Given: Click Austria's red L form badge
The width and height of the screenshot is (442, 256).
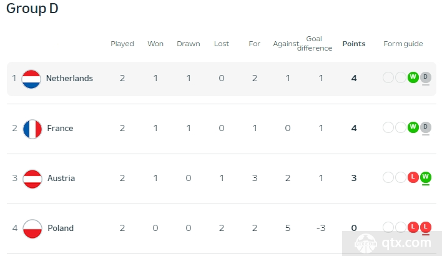Looking at the screenshot, I should pyautogui.click(x=413, y=177).
